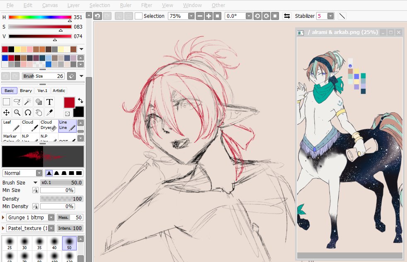The image size is (407, 262).
Task: Select the rotate view tool
Action: (28, 112)
